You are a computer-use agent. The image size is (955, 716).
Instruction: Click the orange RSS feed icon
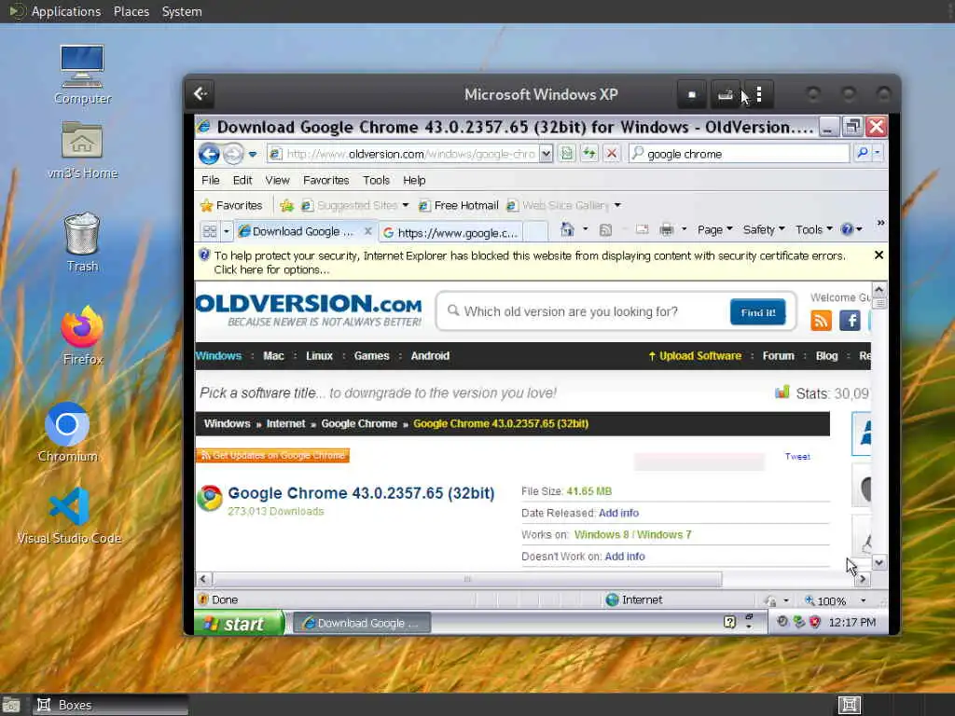point(821,320)
